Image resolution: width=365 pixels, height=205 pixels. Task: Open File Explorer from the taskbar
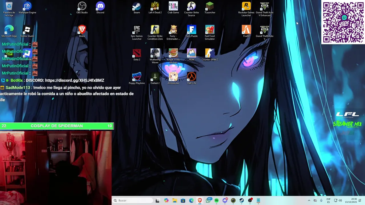pos(175,200)
